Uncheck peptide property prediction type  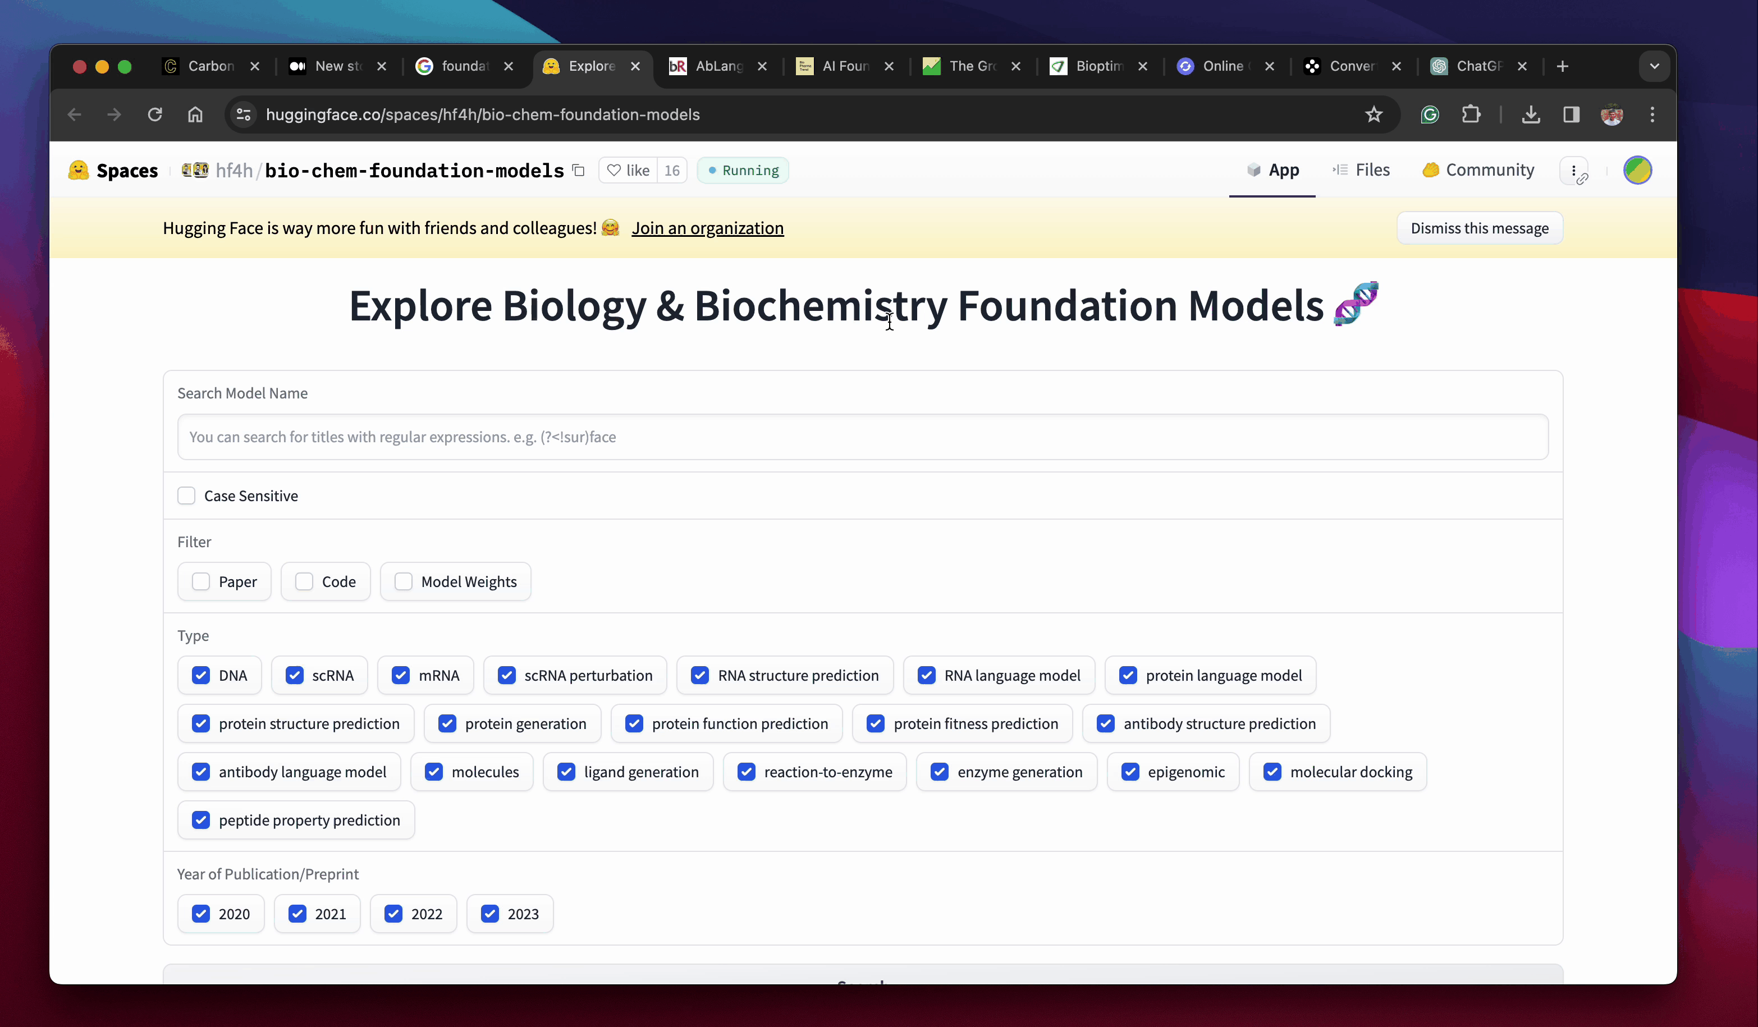[x=201, y=819]
